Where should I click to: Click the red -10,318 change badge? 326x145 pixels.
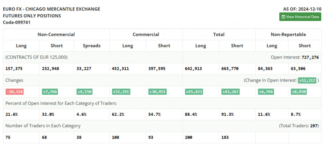[14, 92]
